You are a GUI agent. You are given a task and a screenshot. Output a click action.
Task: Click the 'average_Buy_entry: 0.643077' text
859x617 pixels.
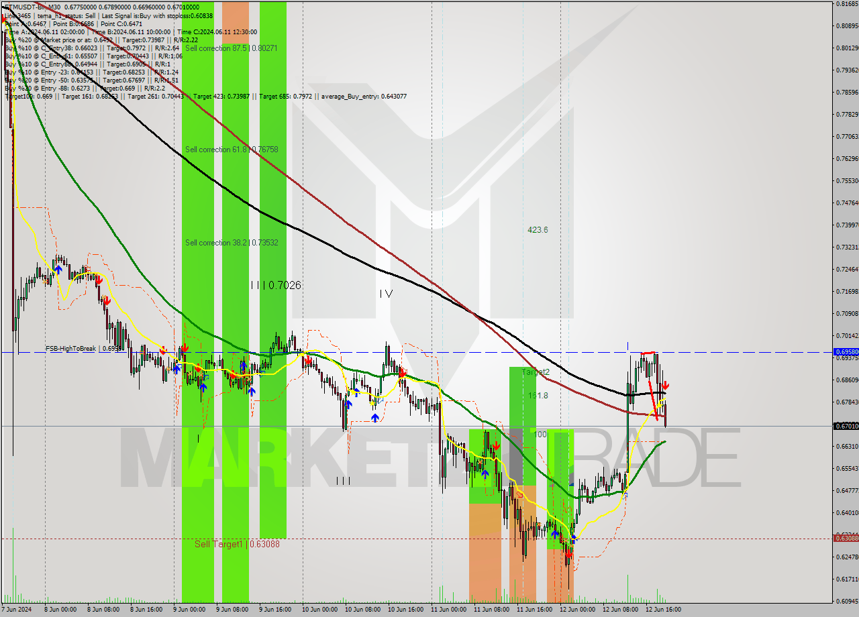364,96
